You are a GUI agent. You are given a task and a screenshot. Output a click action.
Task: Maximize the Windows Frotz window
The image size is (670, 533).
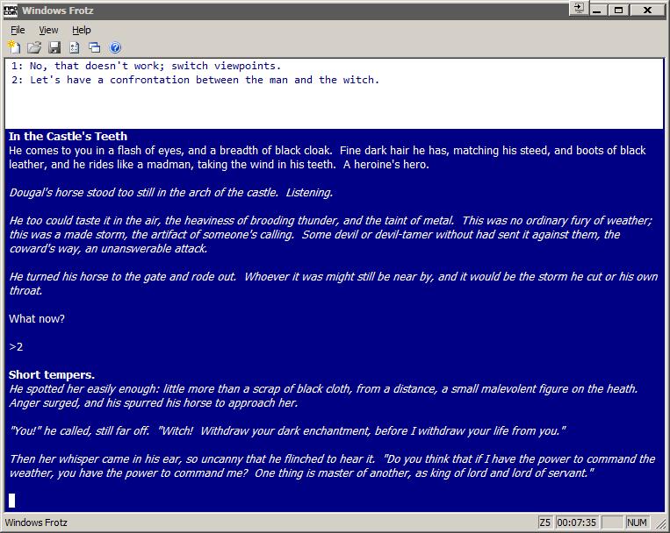coord(618,10)
